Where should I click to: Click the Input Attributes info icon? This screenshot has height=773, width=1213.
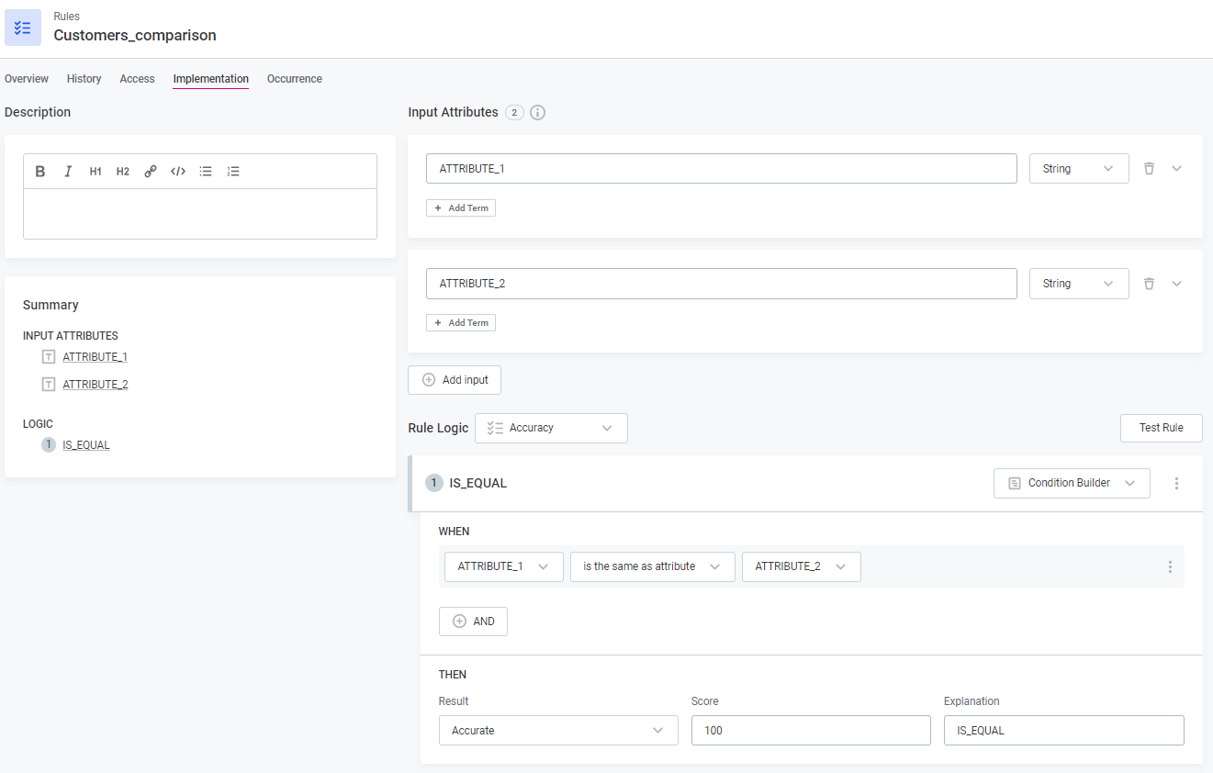point(538,113)
